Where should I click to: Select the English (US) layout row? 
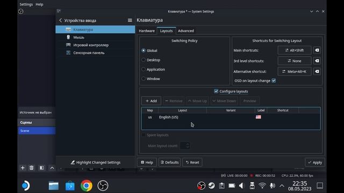click(x=231, y=117)
